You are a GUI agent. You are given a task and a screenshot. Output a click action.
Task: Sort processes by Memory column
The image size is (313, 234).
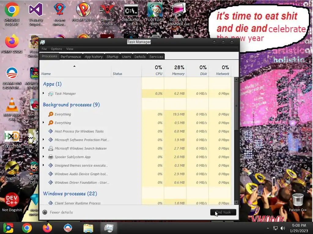(x=175, y=71)
